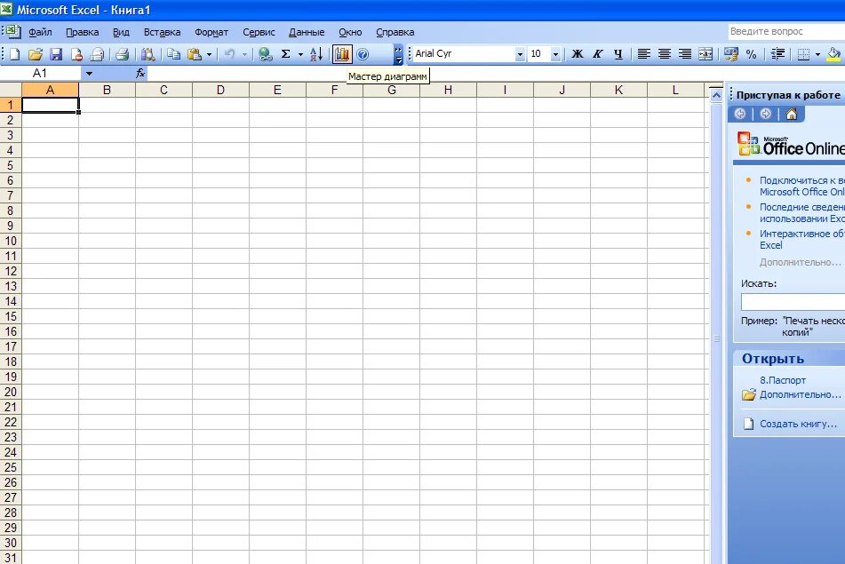Open the Данные menu
Screen dimensions: 845x564
coord(306,32)
